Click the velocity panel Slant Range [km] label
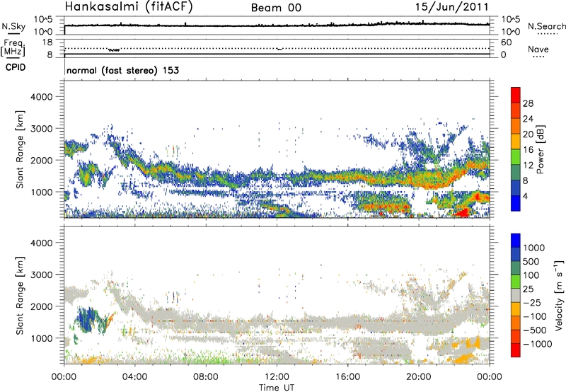The image size is (566, 392). pos(20,296)
